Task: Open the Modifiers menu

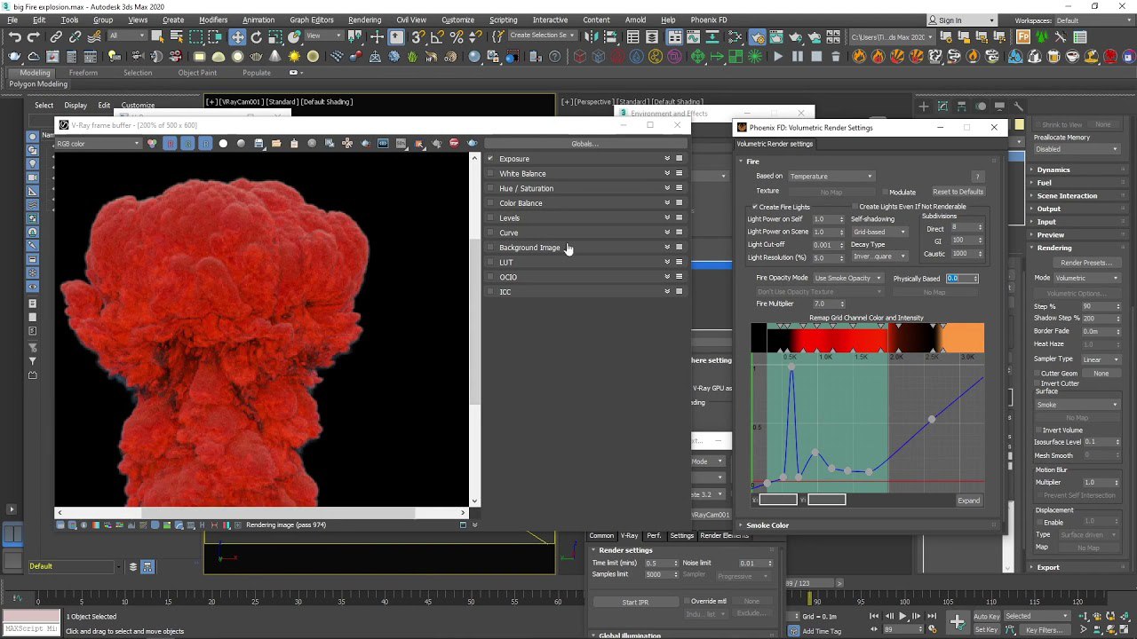Action: click(x=213, y=20)
